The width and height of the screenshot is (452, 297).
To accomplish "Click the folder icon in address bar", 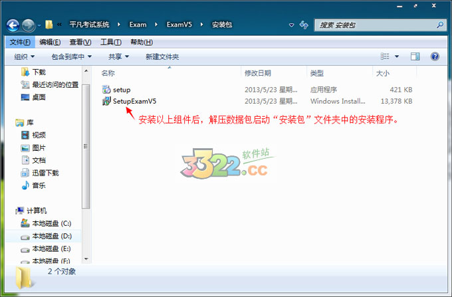I will click(49, 25).
